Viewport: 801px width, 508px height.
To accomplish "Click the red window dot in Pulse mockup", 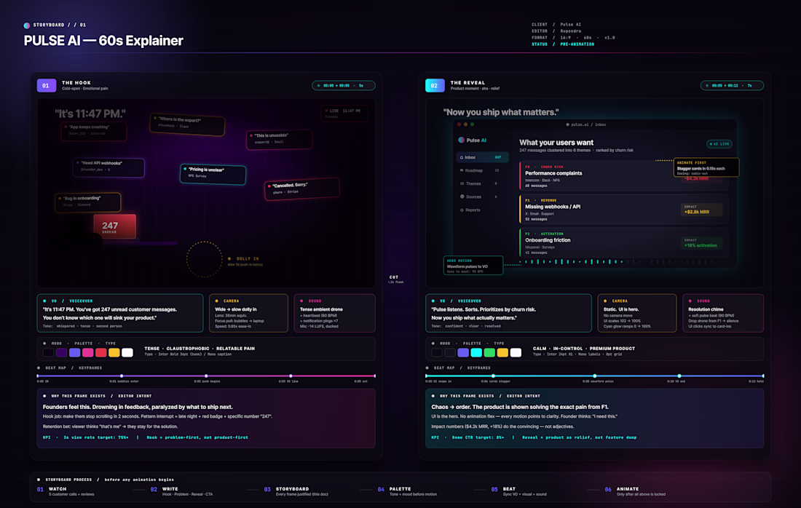I will [459, 124].
